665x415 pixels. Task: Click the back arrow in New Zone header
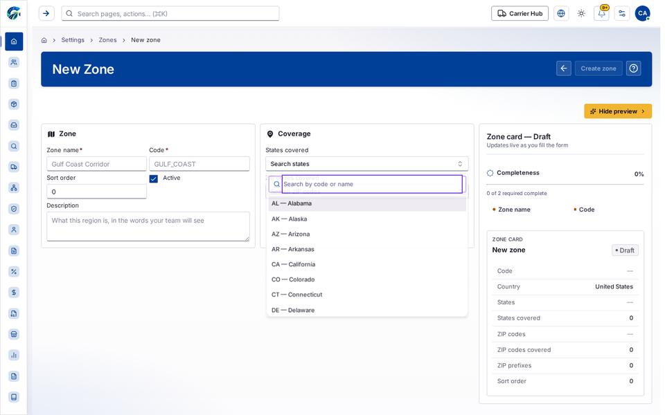pyautogui.click(x=564, y=68)
